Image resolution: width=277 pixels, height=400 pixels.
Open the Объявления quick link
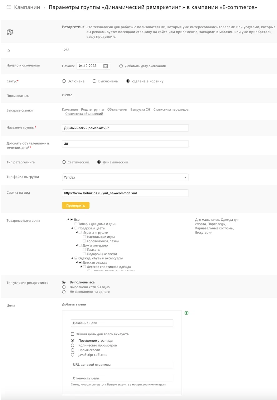117,110
